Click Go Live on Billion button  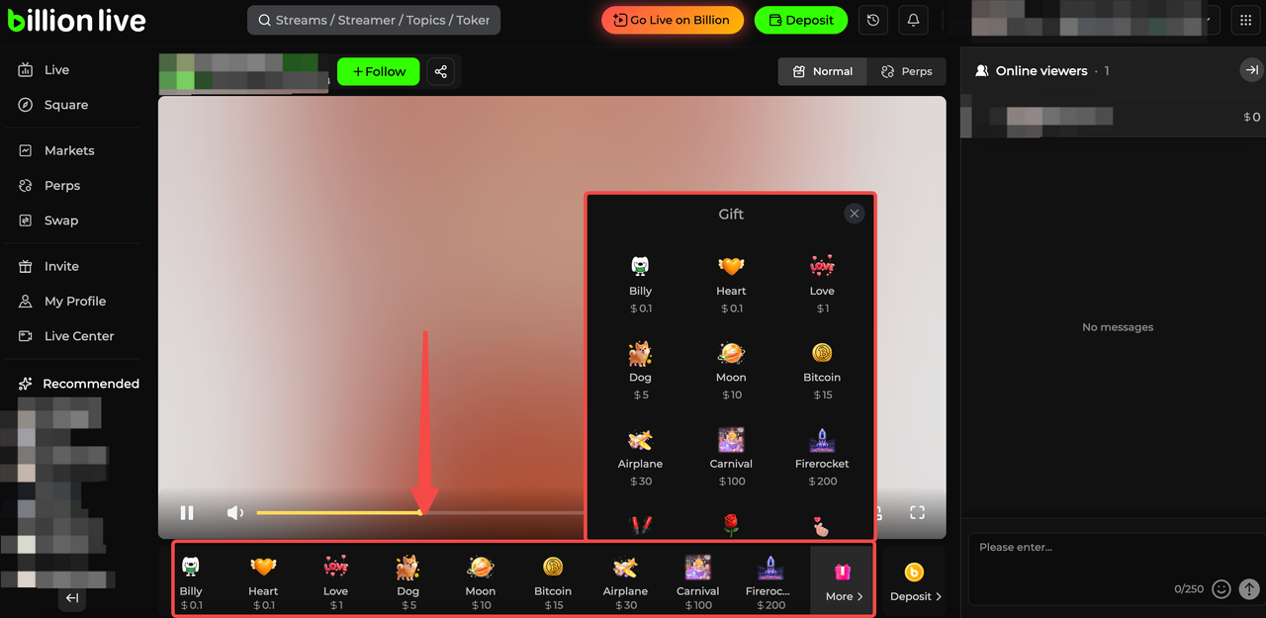pyautogui.click(x=673, y=20)
